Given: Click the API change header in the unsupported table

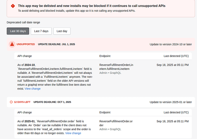Looking at the screenshot, I should coord(25,56).
